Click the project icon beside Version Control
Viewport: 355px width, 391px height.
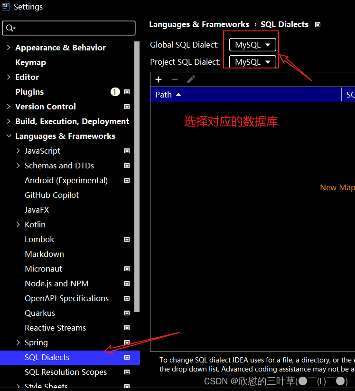pyautogui.click(x=127, y=107)
